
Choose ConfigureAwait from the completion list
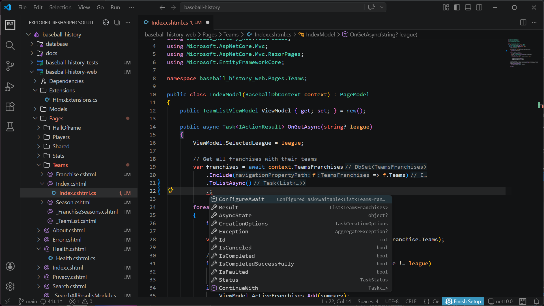(x=242, y=199)
